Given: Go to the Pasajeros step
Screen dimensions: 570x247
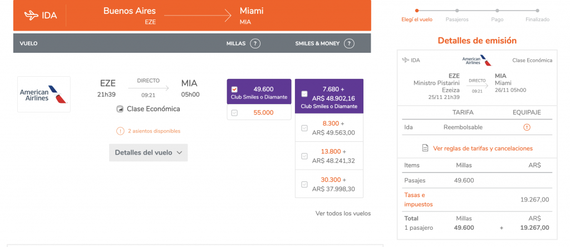Looking at the screenshot, I should click(457, 19).
